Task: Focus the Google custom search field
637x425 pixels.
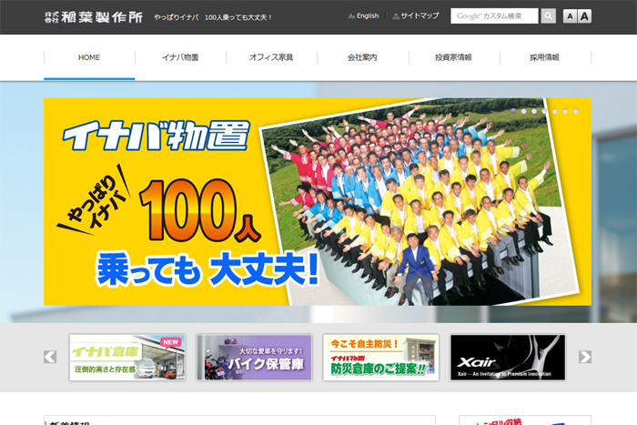Action: coord(494,16)
